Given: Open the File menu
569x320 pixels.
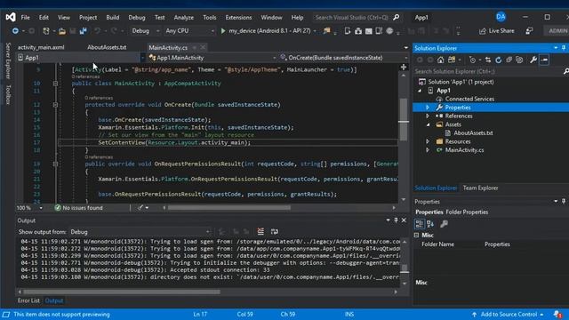Looking at the screenshot, I should coord(26,18).
